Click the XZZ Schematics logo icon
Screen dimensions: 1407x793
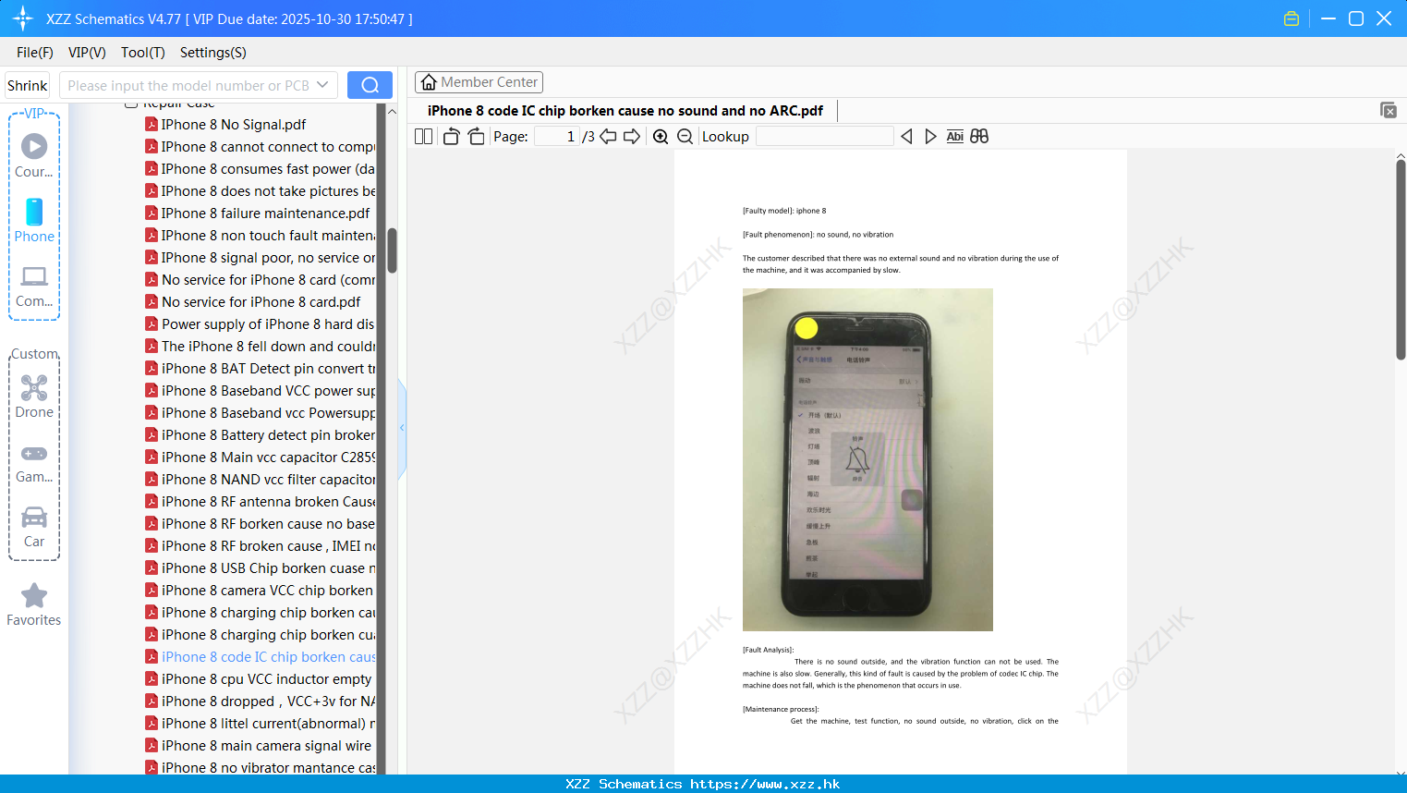click(x=23, y=18)
